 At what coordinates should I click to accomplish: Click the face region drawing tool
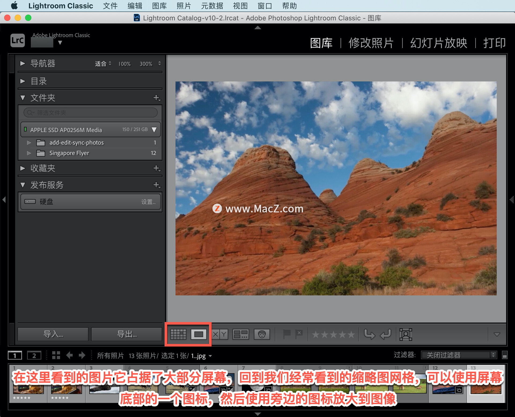tap(406, 334)
